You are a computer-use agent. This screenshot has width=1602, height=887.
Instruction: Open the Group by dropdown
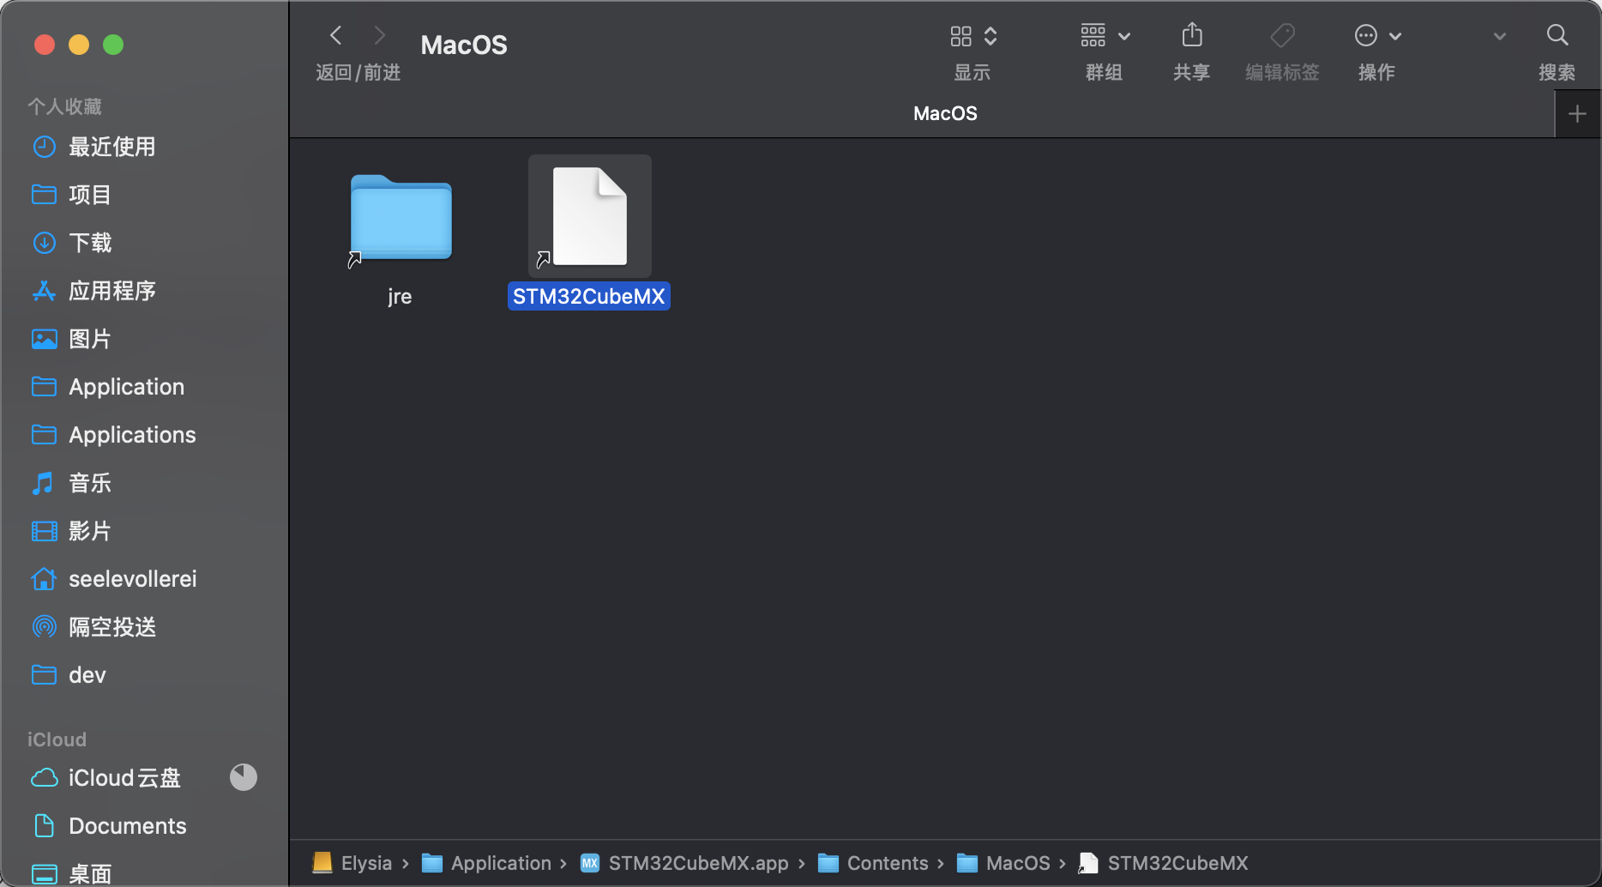point(1105,36)
